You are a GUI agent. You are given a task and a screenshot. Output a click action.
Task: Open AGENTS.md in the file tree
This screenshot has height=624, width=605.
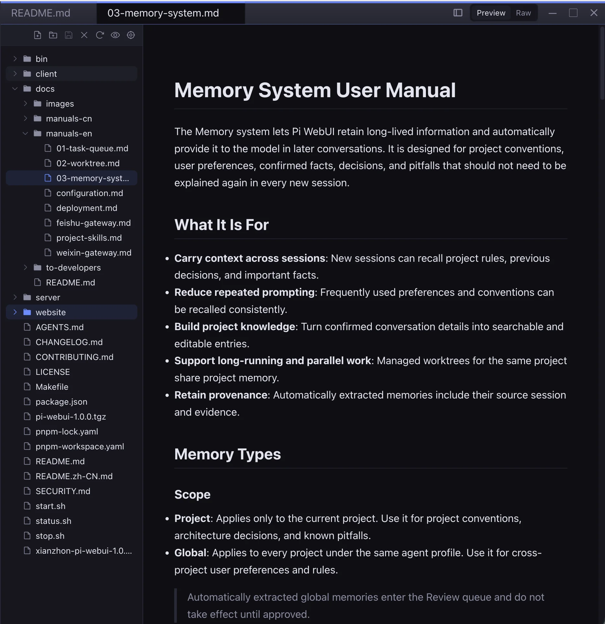pos(72,327)
